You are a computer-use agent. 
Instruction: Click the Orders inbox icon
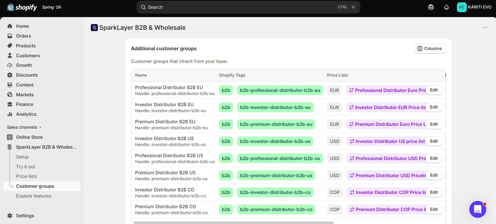[x=10, y=36]
